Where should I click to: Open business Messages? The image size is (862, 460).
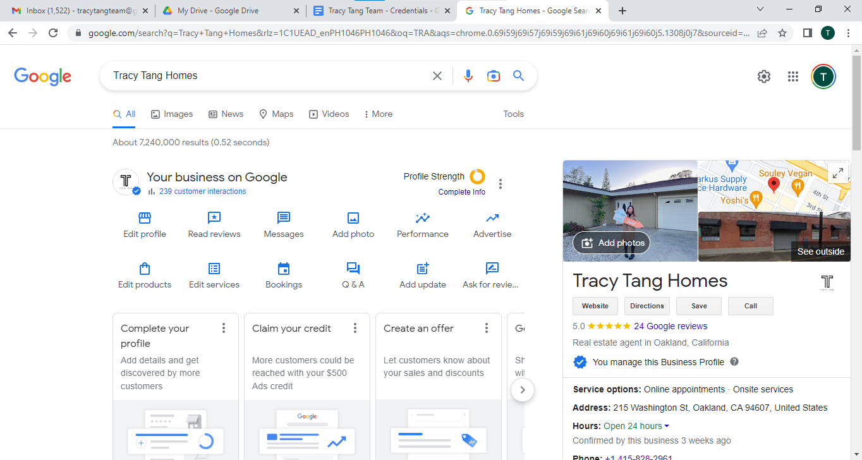tap(284, 226)
